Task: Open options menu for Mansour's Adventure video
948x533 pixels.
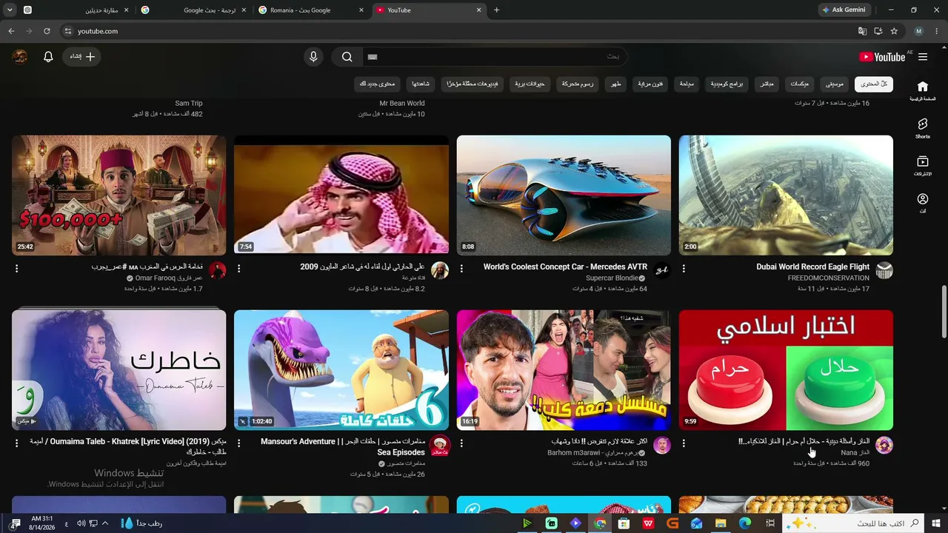Action: [238, 443]
